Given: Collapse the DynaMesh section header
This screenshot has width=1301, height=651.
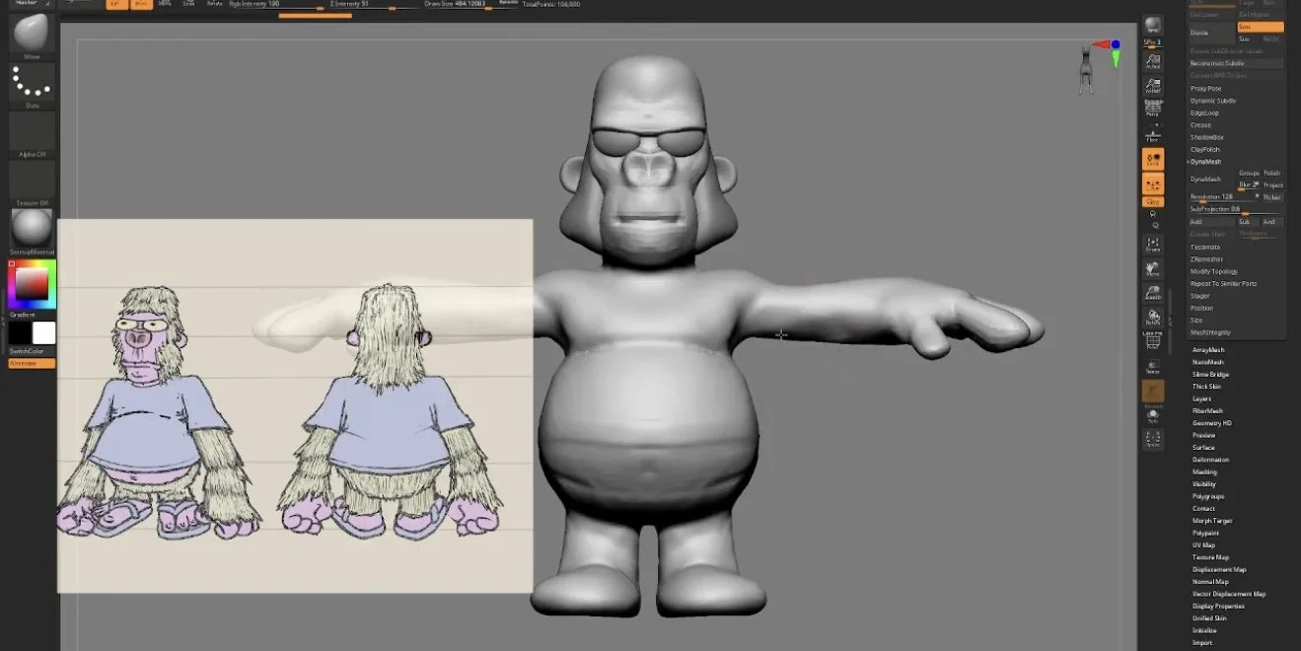Looking at the screenshot, I should [1205, 162].
